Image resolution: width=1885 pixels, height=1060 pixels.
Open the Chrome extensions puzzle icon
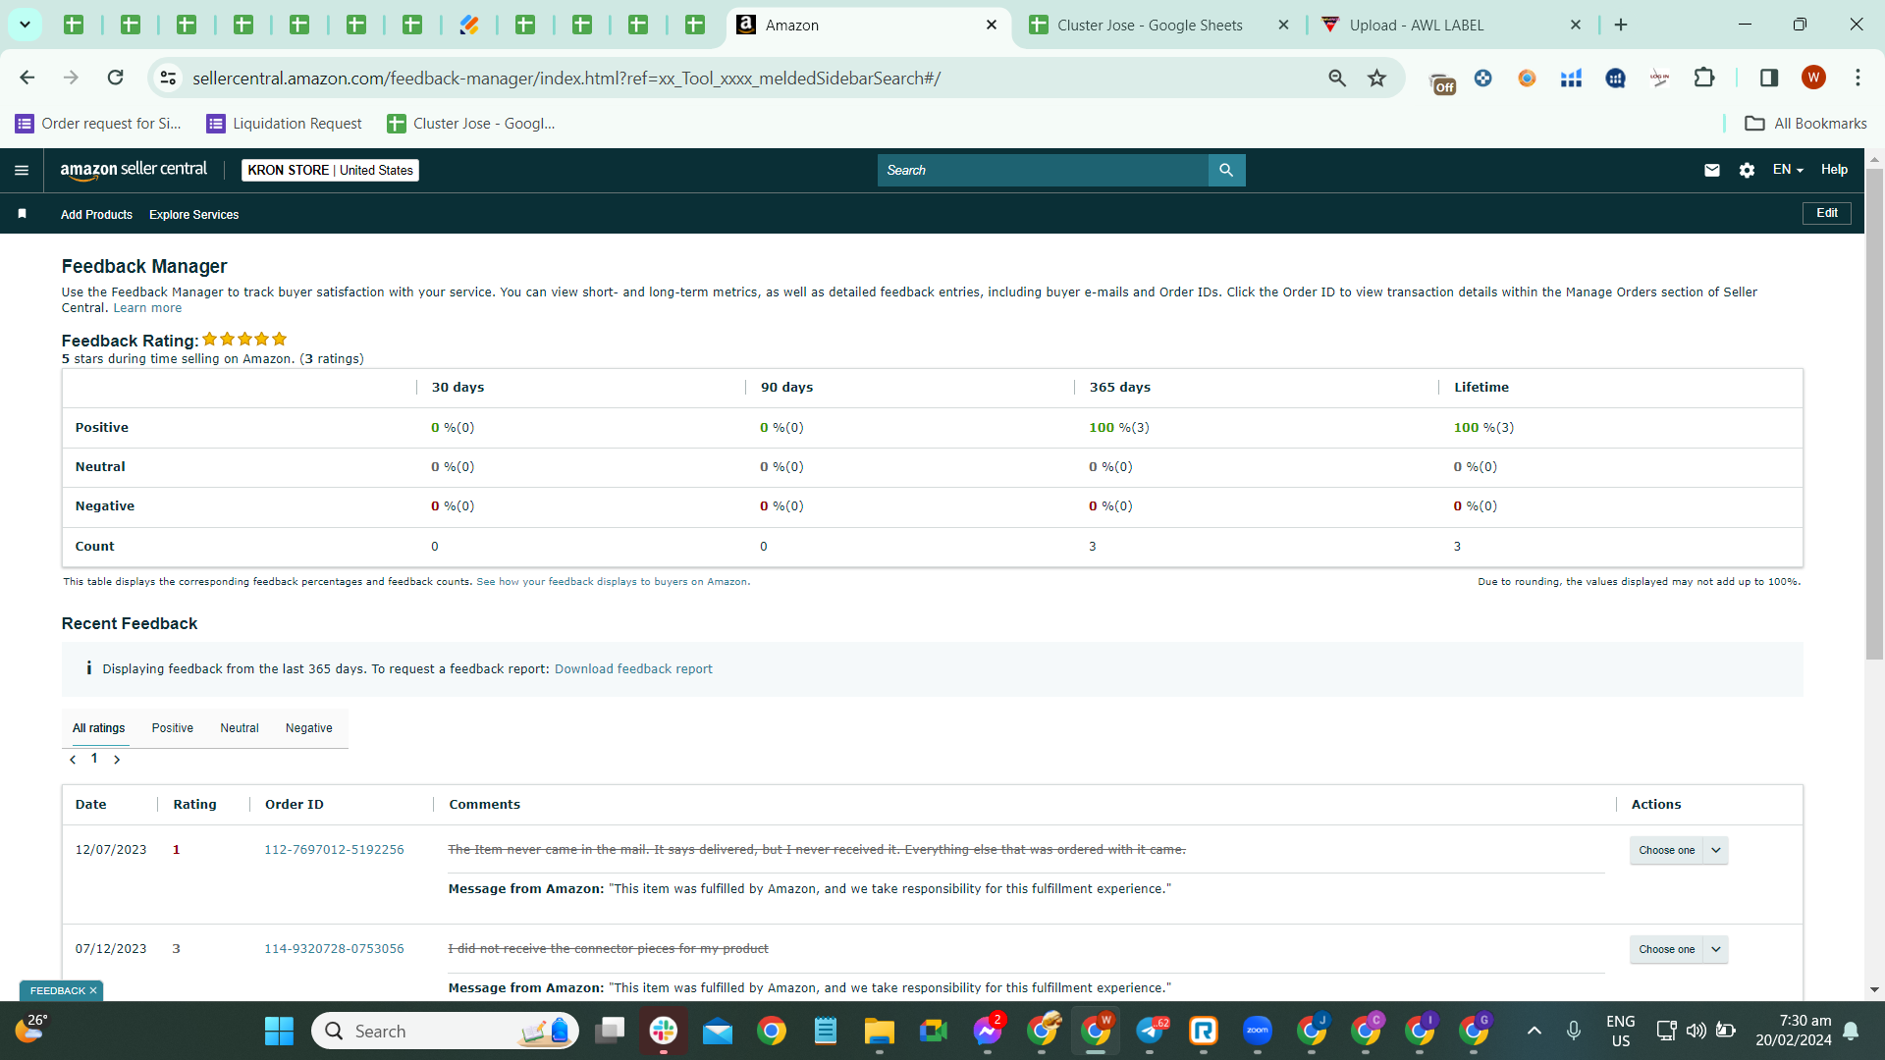tap(1704, 78)
